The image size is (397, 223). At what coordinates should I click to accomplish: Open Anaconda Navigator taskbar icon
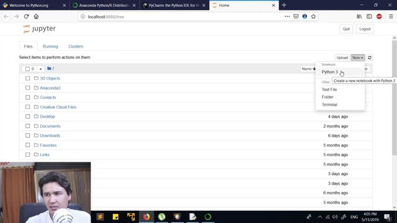click(x=208, y=217)
